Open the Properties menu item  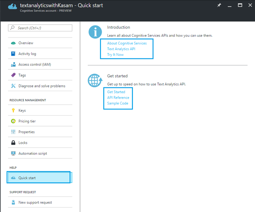[26, 132]
